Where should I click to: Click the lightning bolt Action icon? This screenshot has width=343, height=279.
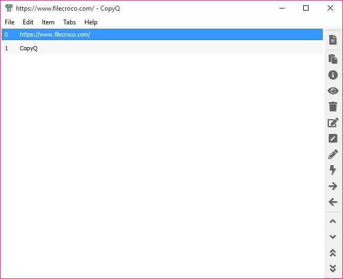coord(333,170)
